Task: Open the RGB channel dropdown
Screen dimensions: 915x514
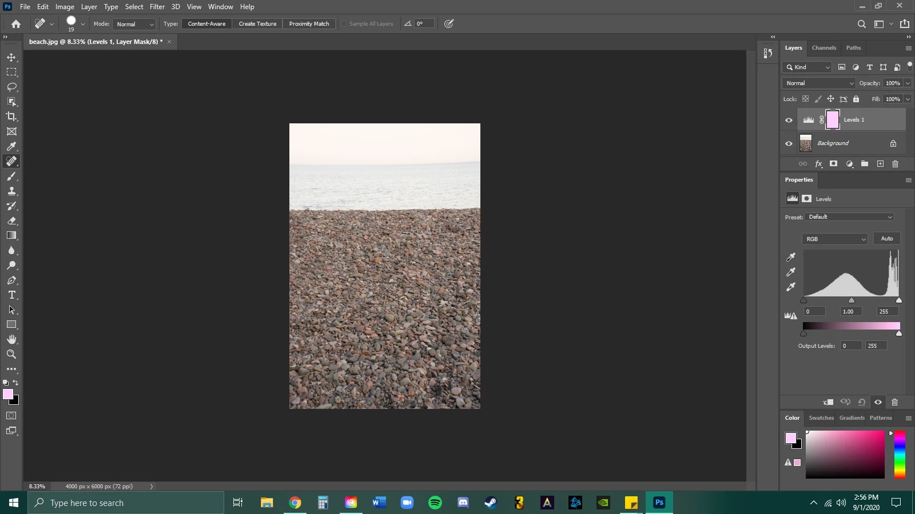Action: tap(835, 239)
